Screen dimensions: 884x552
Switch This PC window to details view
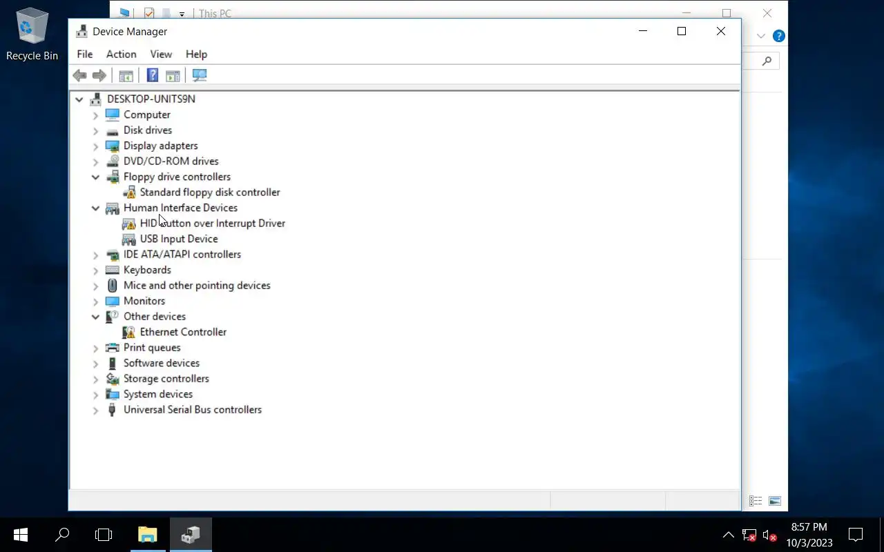click(x=756, y=501)
